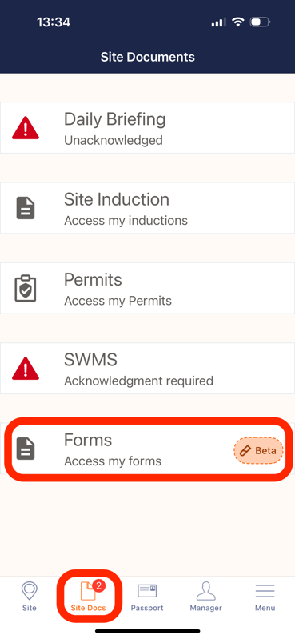
Task: Tap the clipboard shield icon for Permits
Action: [26, 288]
